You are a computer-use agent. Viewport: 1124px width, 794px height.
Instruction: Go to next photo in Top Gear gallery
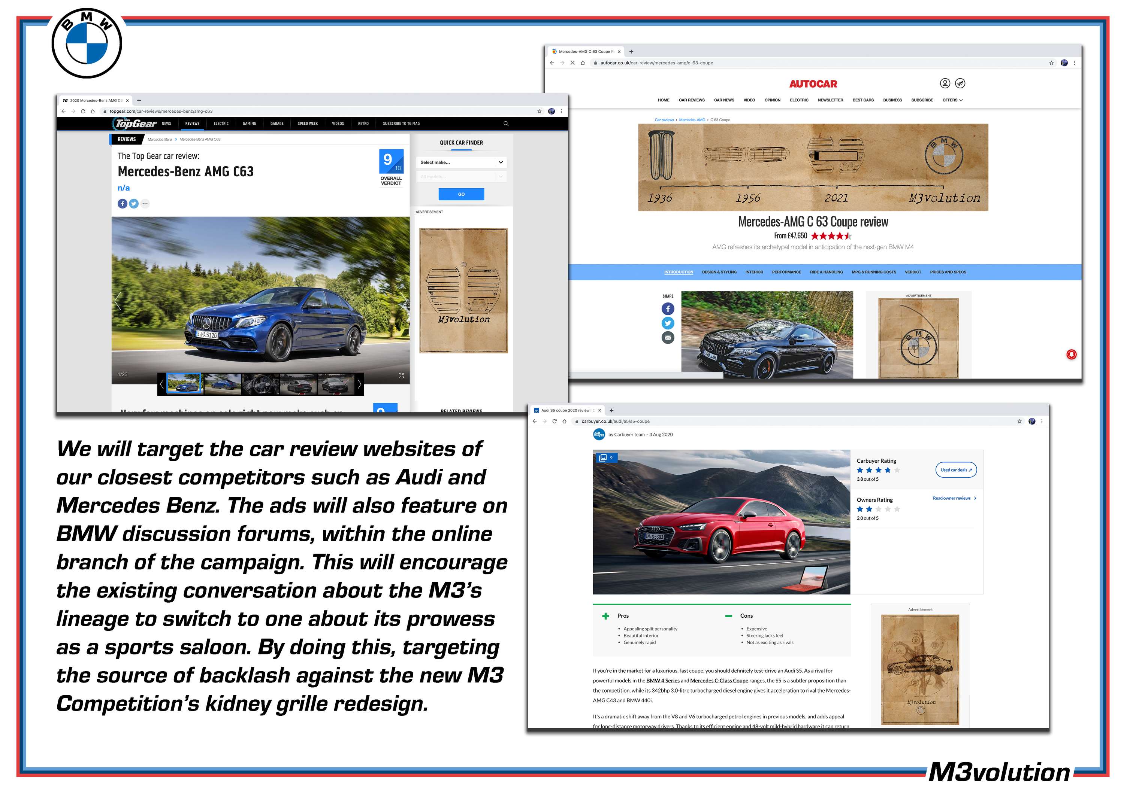pyautogui.click(x=404, y=302)
